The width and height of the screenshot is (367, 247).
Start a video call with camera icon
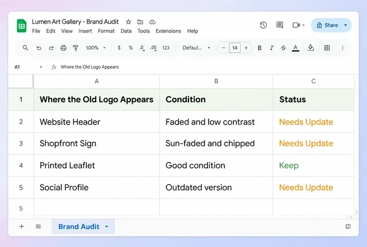296,25
